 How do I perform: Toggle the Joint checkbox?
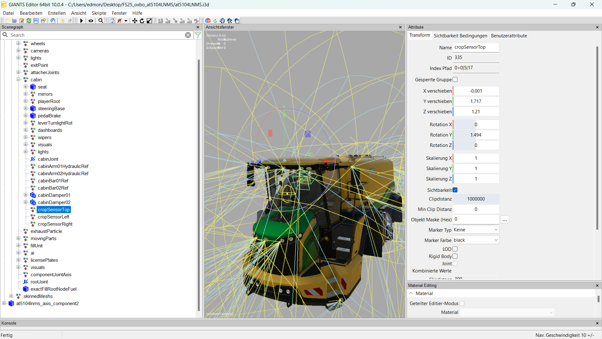pos(455,263)
